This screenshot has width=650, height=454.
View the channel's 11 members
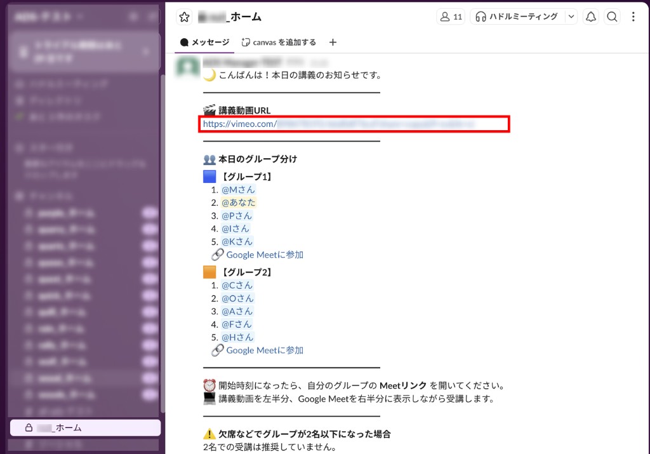point(450,17)
